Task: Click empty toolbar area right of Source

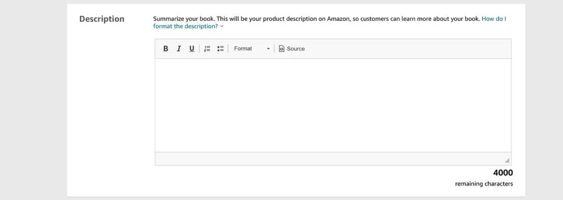Action: click(x=407, y=49)
